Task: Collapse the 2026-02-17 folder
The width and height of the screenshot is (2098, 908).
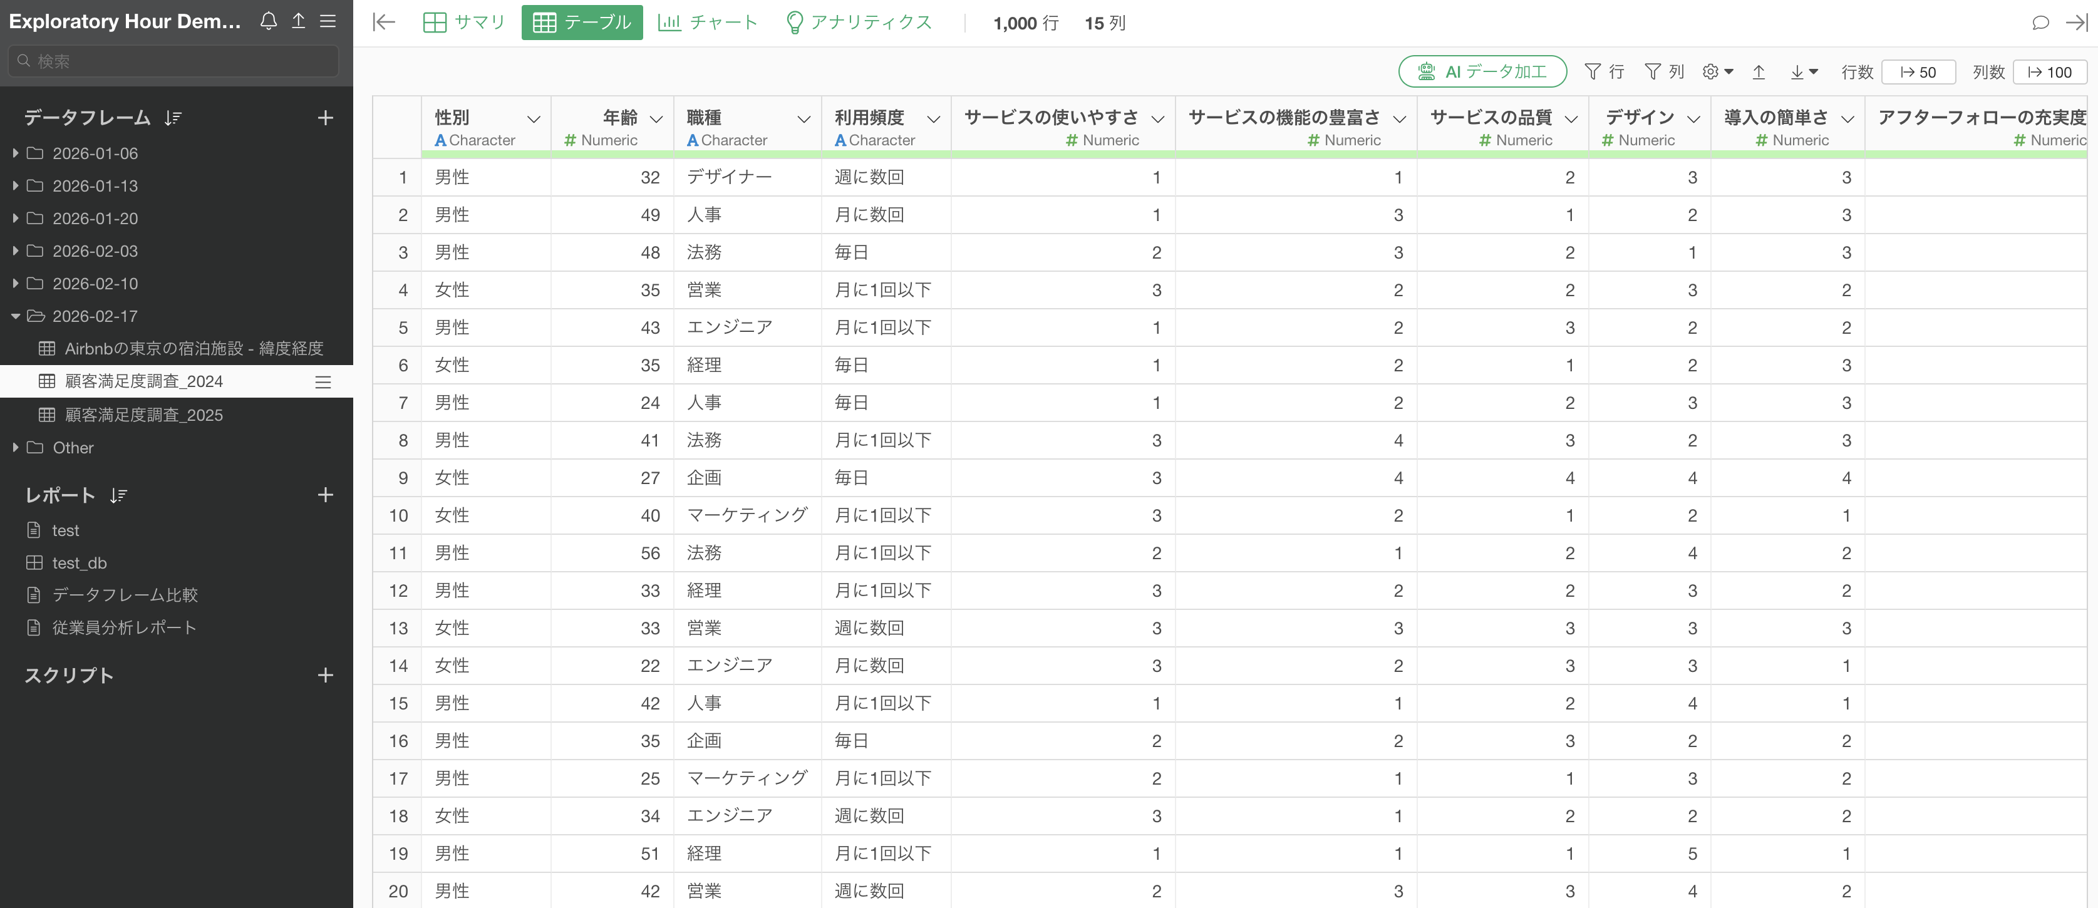Action: [x=16, y=316]
